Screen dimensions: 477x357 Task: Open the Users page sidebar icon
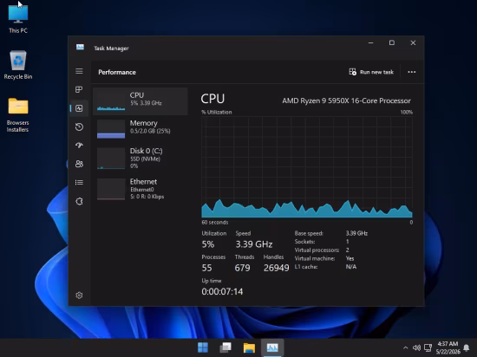tap(79, 164)
